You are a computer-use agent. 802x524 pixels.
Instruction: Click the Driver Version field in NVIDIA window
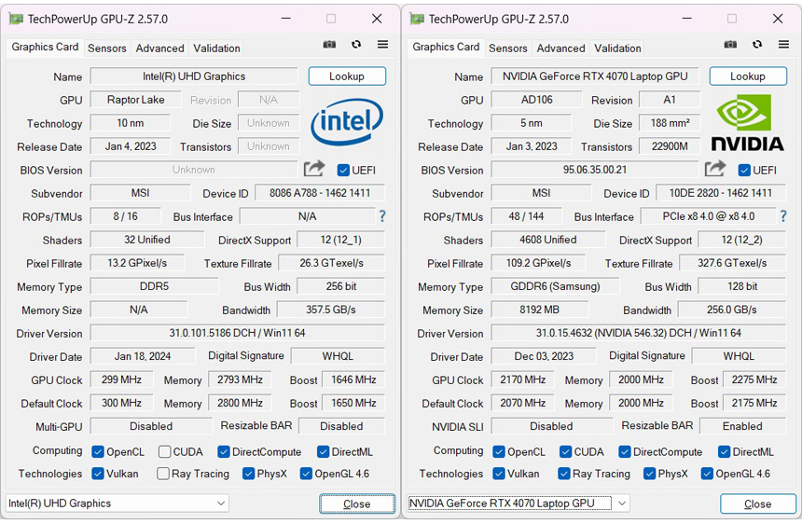[x=638, y=333]
